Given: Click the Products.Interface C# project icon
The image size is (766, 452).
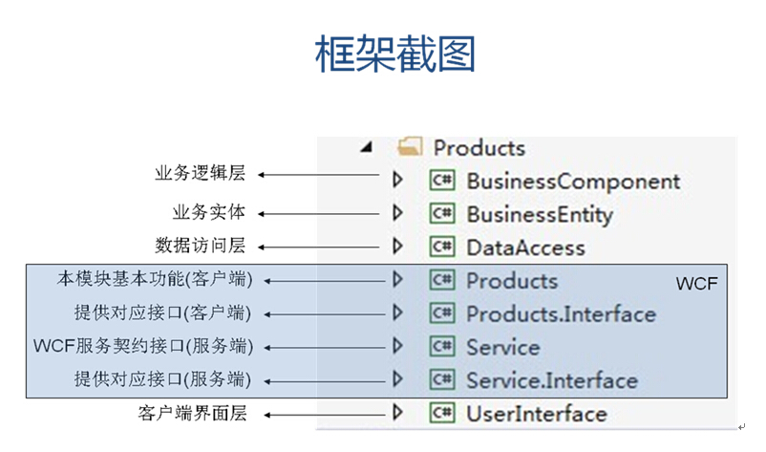Looking at the screenshot, I should pyautogui.click(x=442, y=313).
